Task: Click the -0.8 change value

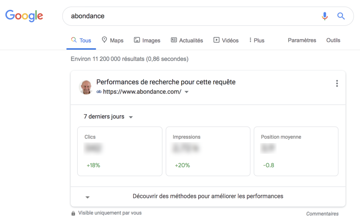Action: point(269,165)
